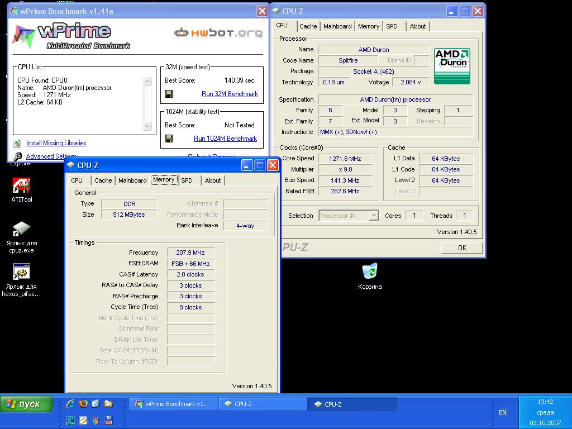Open About tab in back CPU-Z window
The width and height of the screenshot is (572, 429).
tap(418, 26)
